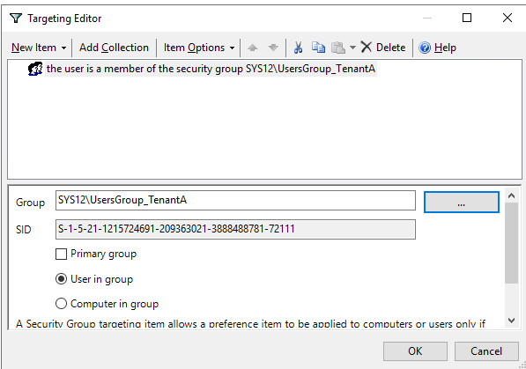Image resolution: width=526 pixels, height=369 pixels.
Task: Expand the Item Options menu
Action: pyautogui.click(x=199, y=48)
